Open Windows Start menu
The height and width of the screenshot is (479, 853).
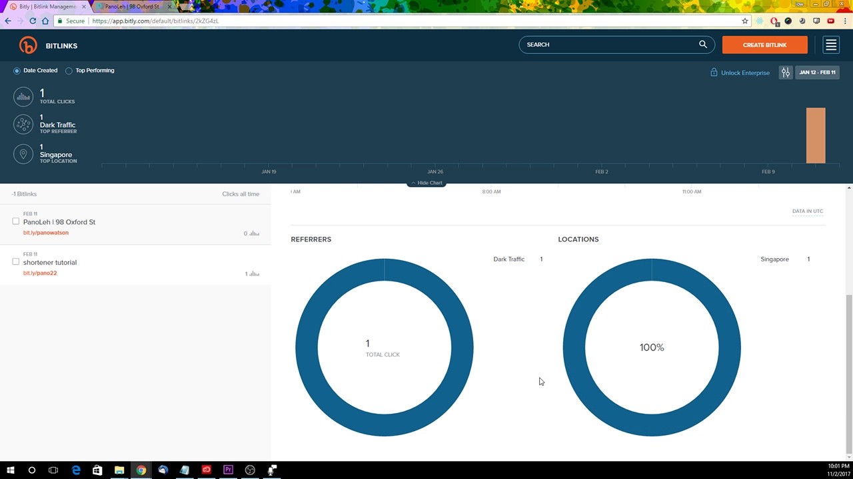(x=11, y=470)
